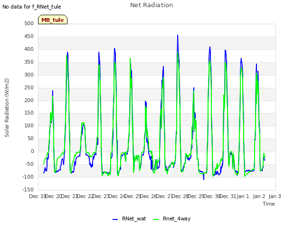Click the -100 y-axis tick label

click(28, 177)
